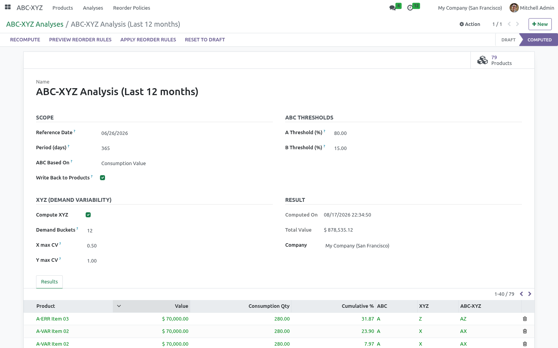Edit the X max CV value
The height and width of the screenshot is (348, 558).
point(179,246)
